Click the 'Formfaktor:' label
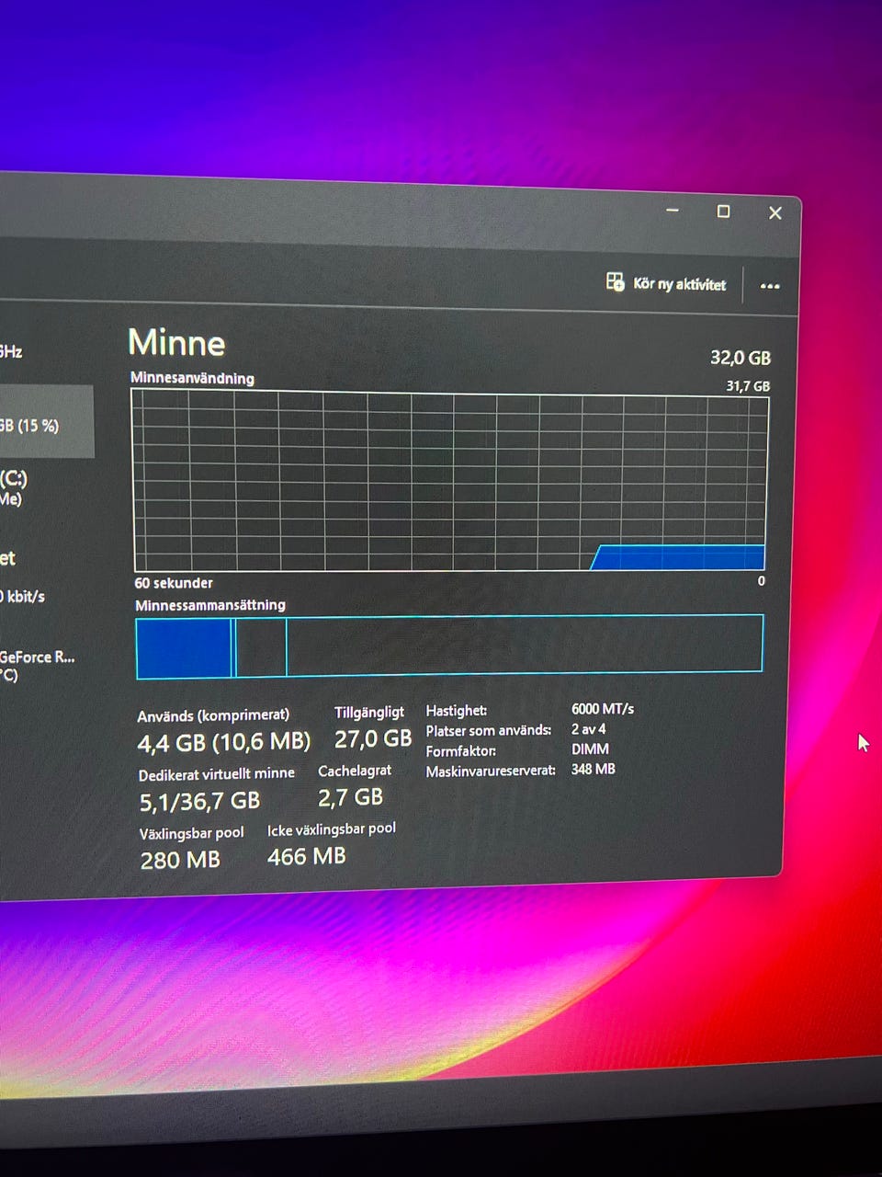882x1177 pixels. [461, 751]
